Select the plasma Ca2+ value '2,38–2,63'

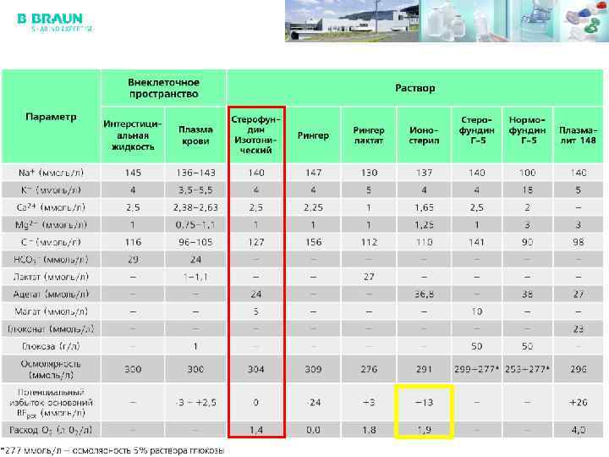point(195,207)
